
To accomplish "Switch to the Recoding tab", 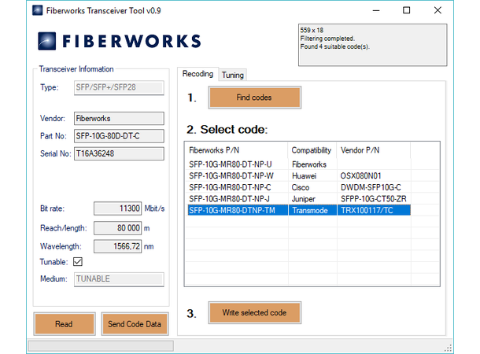I will click(x=198, y=74).
